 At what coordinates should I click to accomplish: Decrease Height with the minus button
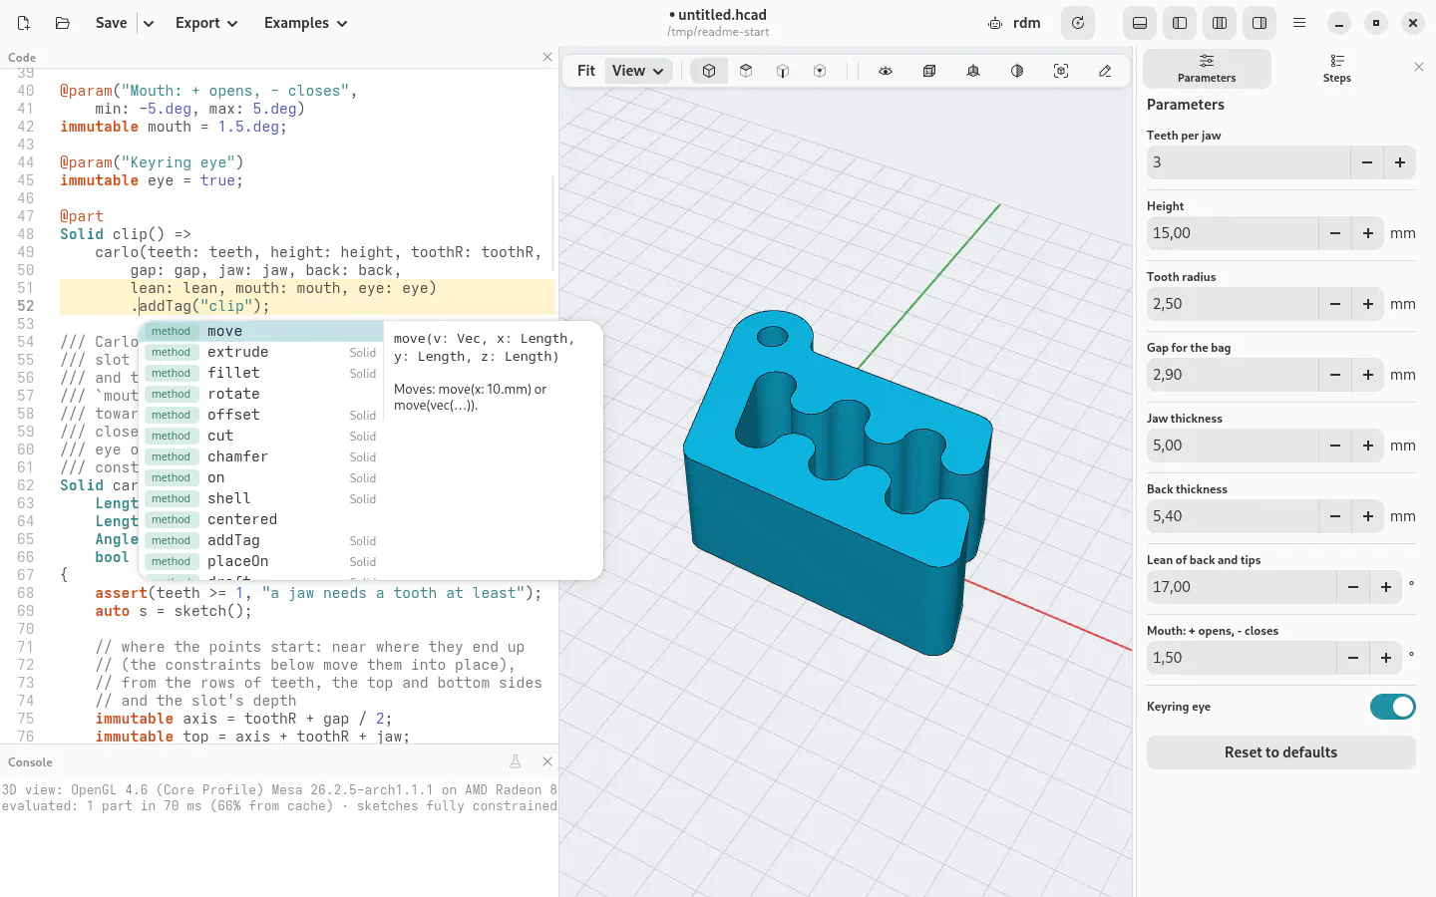1335,233
